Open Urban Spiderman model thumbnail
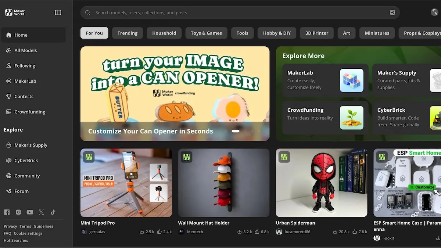The width and height of the screenshot is (441, 248). 322,183
